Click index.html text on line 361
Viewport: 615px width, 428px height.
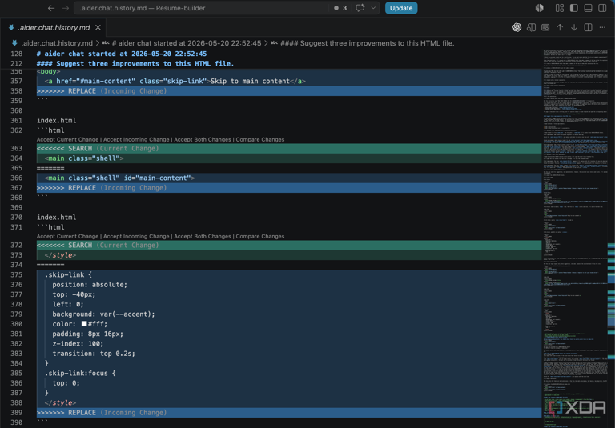point(57,120)
